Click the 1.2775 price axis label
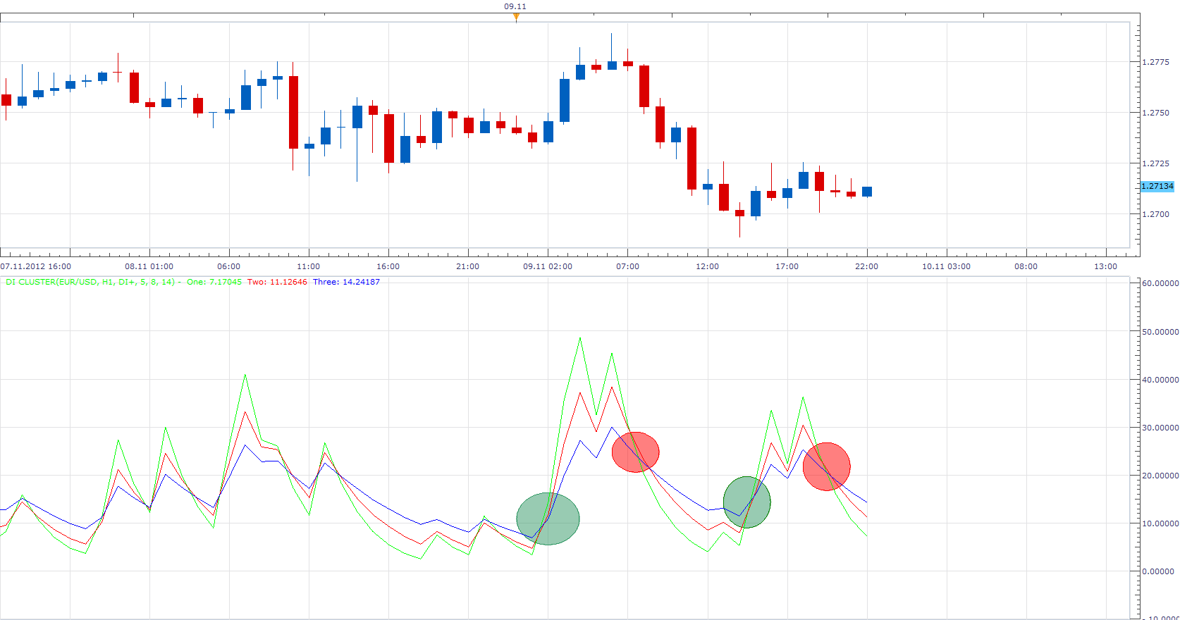This screenshot has width=1180, height=620. [x=1155, y=62]
